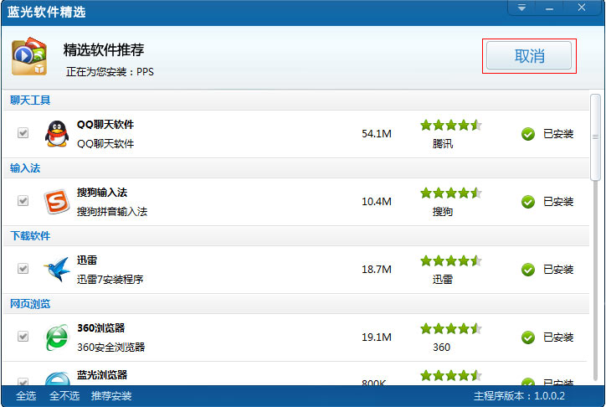Image resolution: width=606 pixels, height=407 pixels.
Task: Click the green check icon for 360浏览器
Action: tap(528, 337)
